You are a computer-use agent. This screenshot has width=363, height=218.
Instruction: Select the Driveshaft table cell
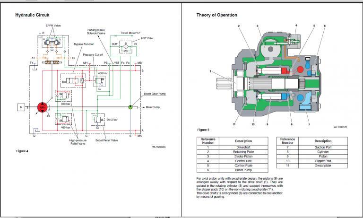point(243,148)
